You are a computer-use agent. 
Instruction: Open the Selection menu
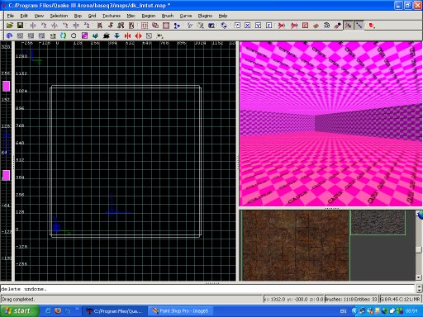59,16
